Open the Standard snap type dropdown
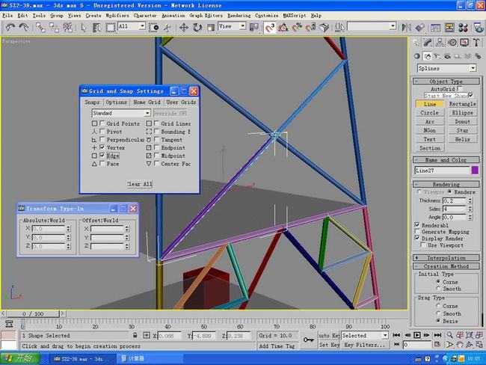 tap(147, 113)
